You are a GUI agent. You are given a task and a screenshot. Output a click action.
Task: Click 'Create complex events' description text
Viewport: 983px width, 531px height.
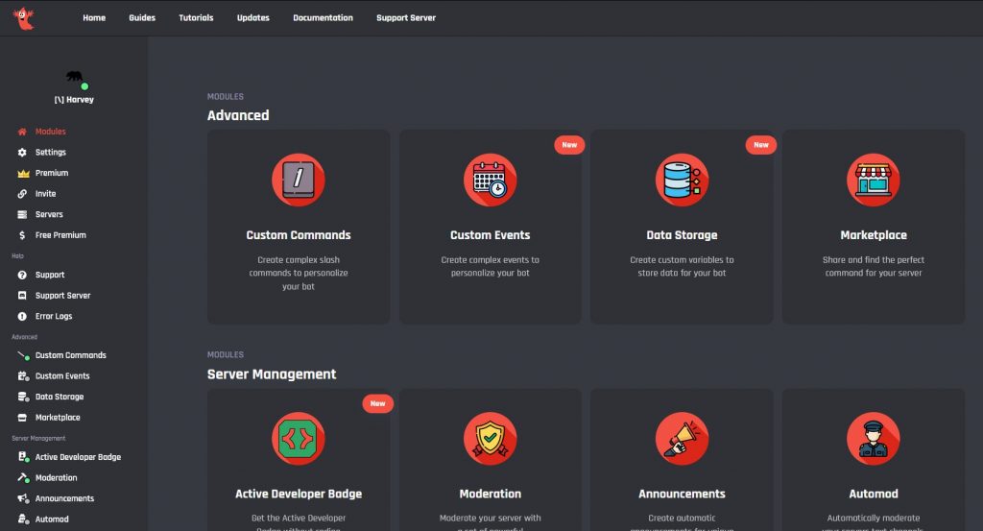click(491, 266)
